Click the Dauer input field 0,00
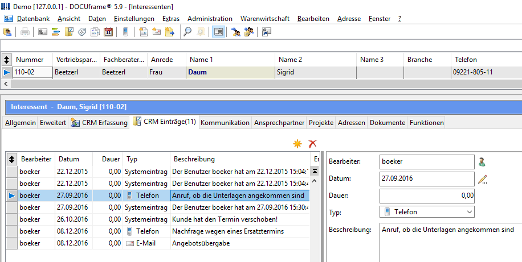Viewport: 522px width, 262px height. 427,196
